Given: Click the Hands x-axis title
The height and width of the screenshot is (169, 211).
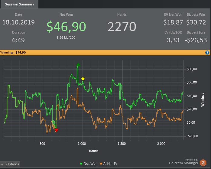Looking at the screenshot, I should [93, 151].
